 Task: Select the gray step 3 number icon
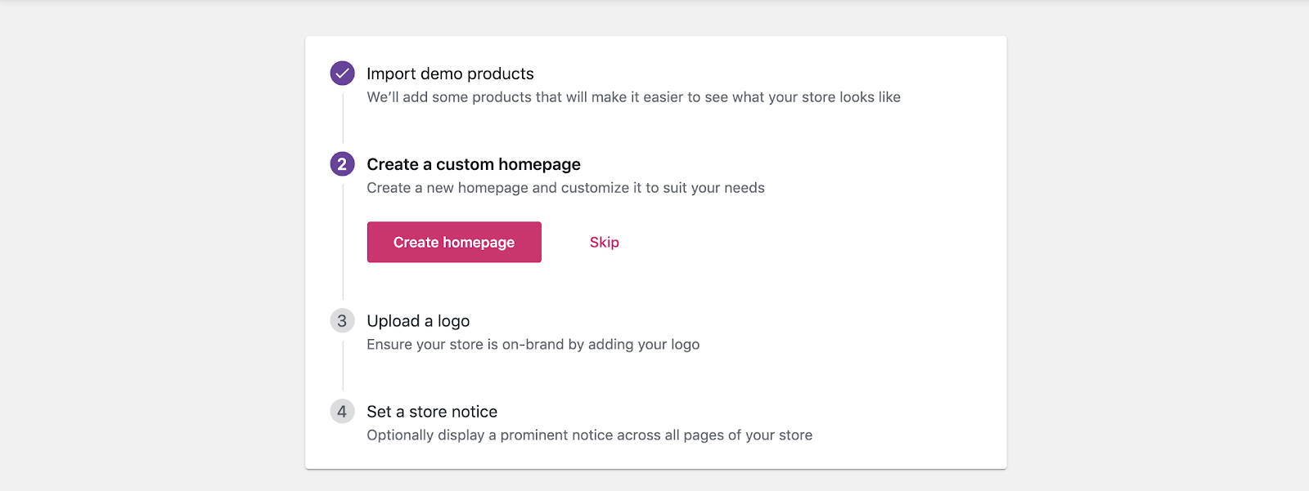click(342, 321)
